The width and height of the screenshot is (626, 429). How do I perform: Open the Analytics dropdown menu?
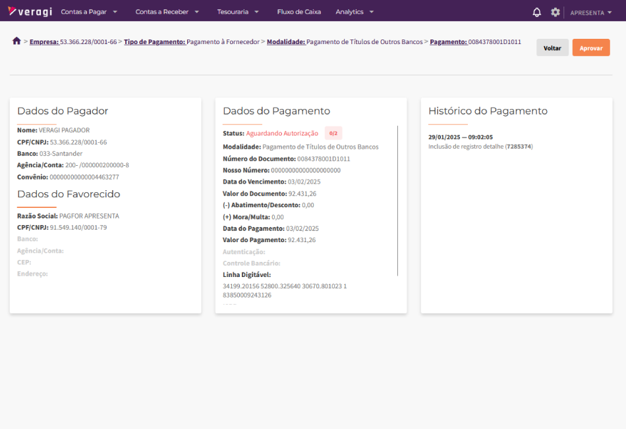(354, 12)
